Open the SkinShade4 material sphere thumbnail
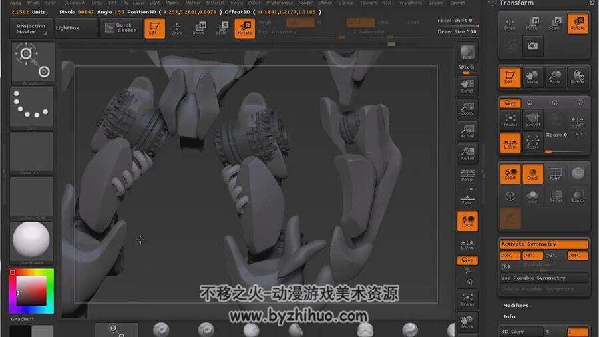 click(31, 243)
